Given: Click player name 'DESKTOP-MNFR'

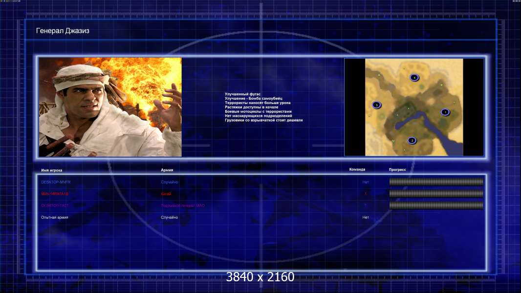Looking at the screenshot, I should [56, 182].
